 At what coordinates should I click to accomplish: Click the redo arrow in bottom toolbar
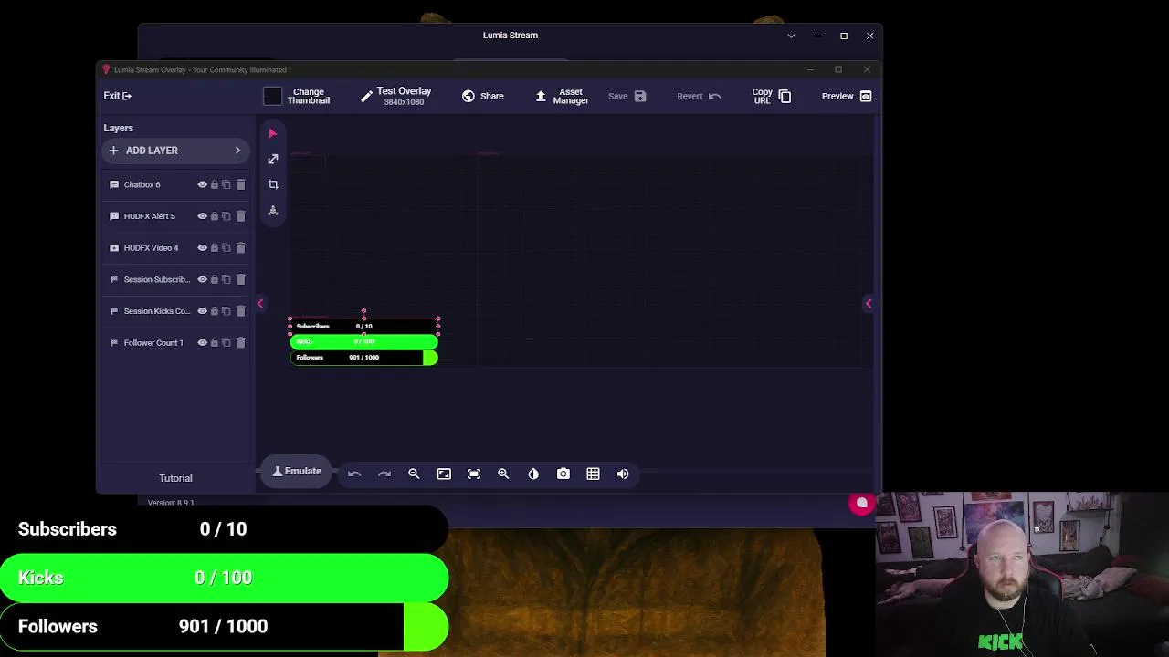pos(384,474)
